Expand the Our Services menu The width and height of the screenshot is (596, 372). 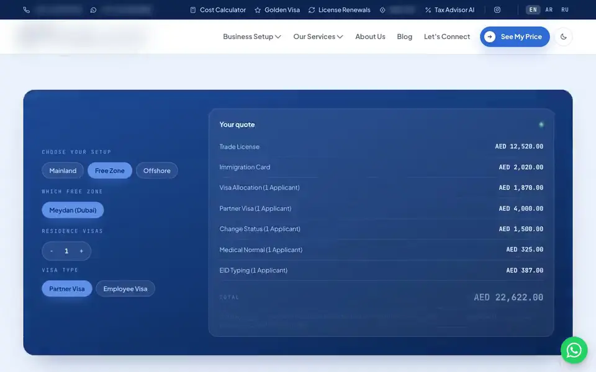click(318, 37)
